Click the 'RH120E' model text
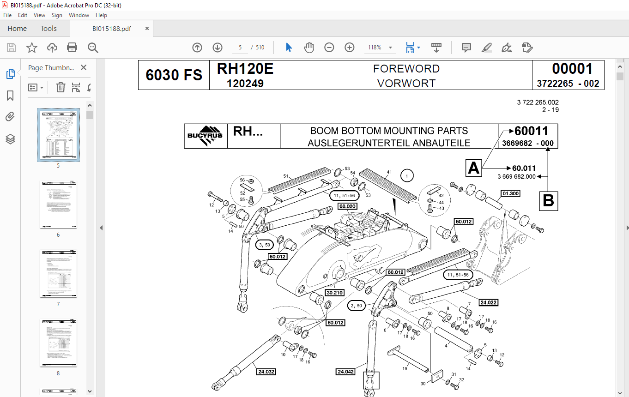 click(x=245, y=69)
